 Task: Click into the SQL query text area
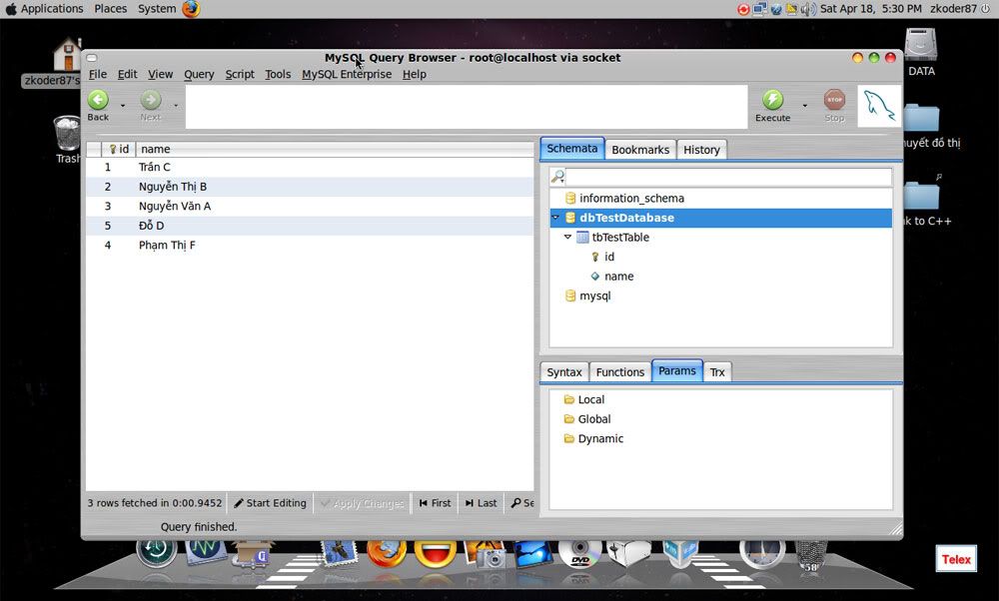pos(467,106)
